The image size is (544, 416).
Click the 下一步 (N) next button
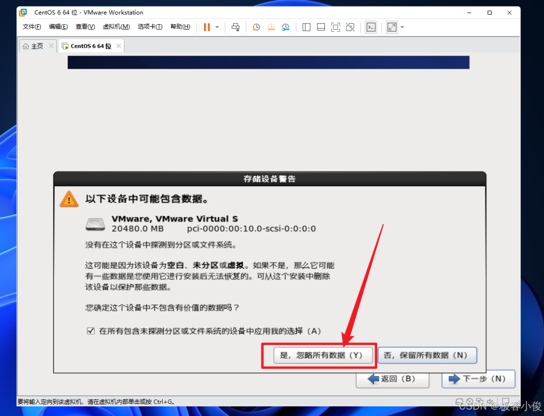(478, 379)
